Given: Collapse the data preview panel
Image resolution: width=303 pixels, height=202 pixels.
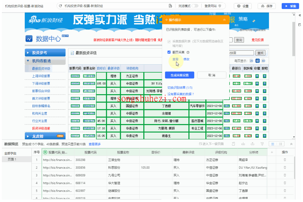Looking at the screenshot, I should coord(291,144).
